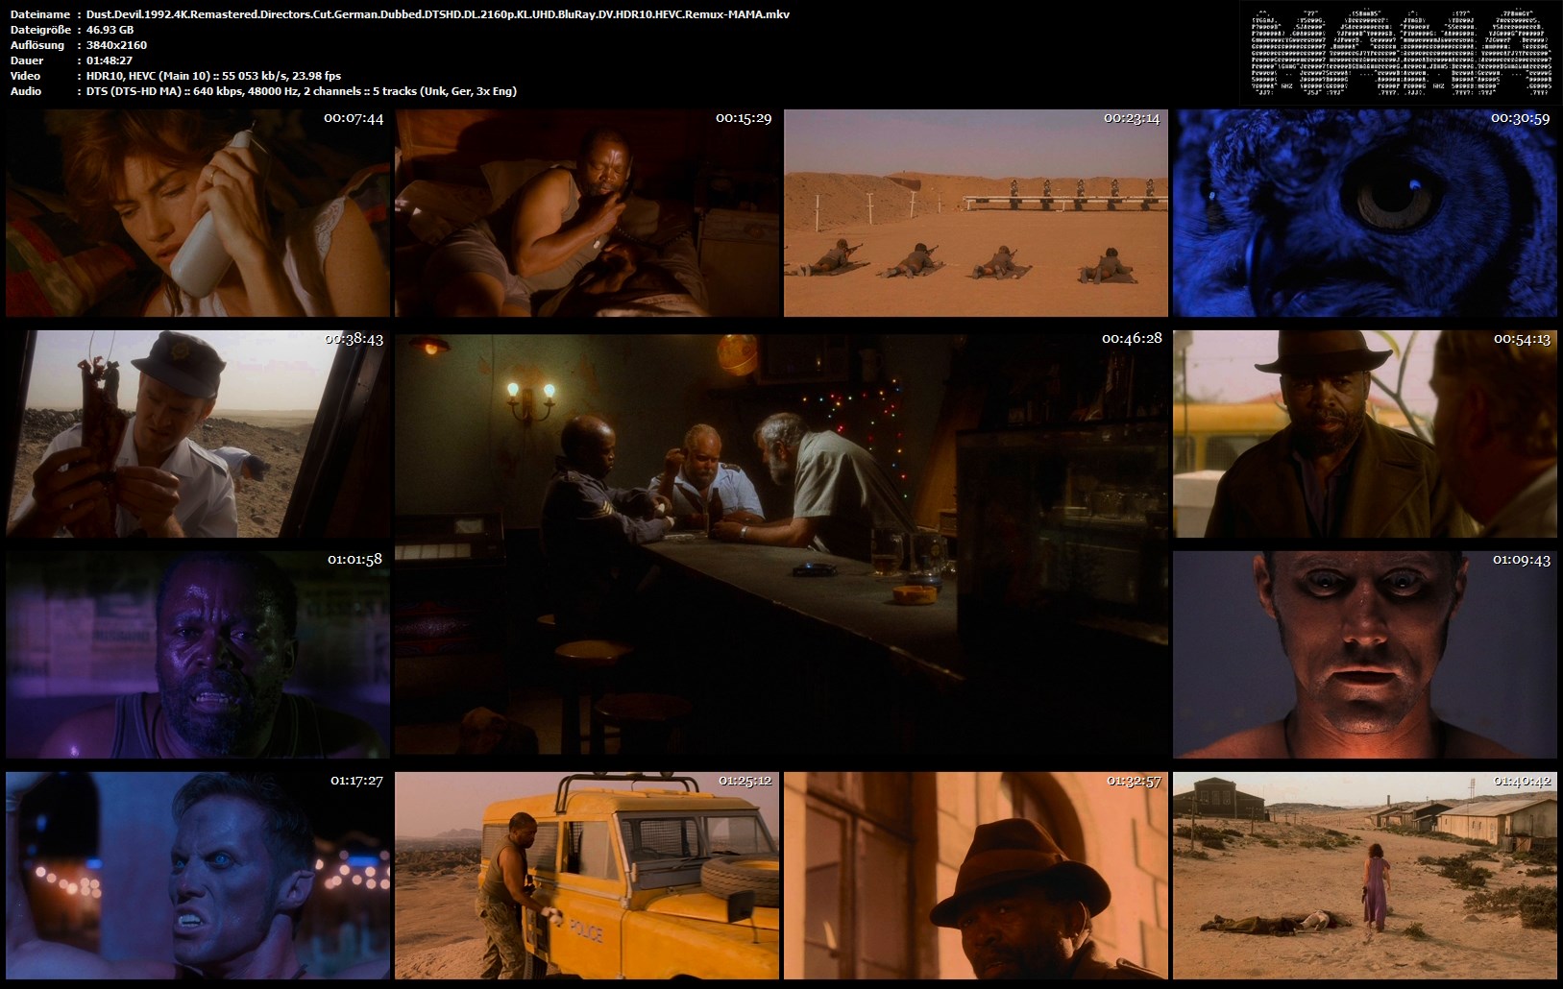Select the desert shooting range thumbnail 00:23:14
Screen dimensions: 1563x989
[976, 212]
